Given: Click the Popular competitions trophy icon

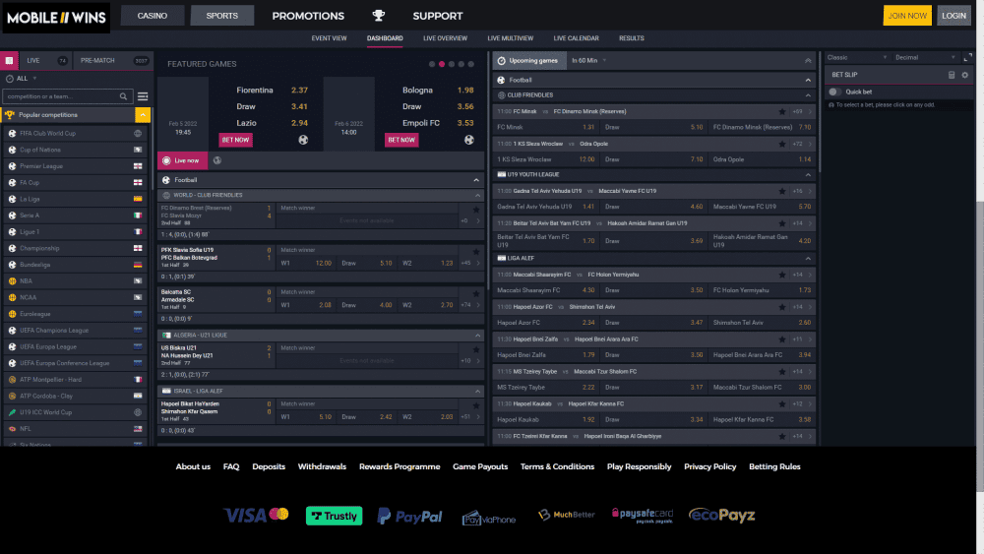Looking at the screenshot, I should [x=10, y=115].
